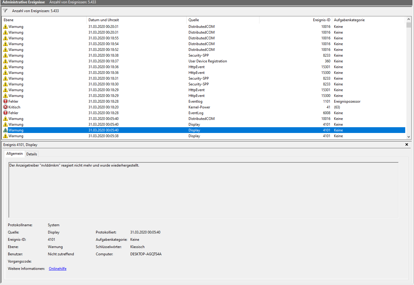Click the date cell 31.03.2020 00:18:20

pos(103,107)
